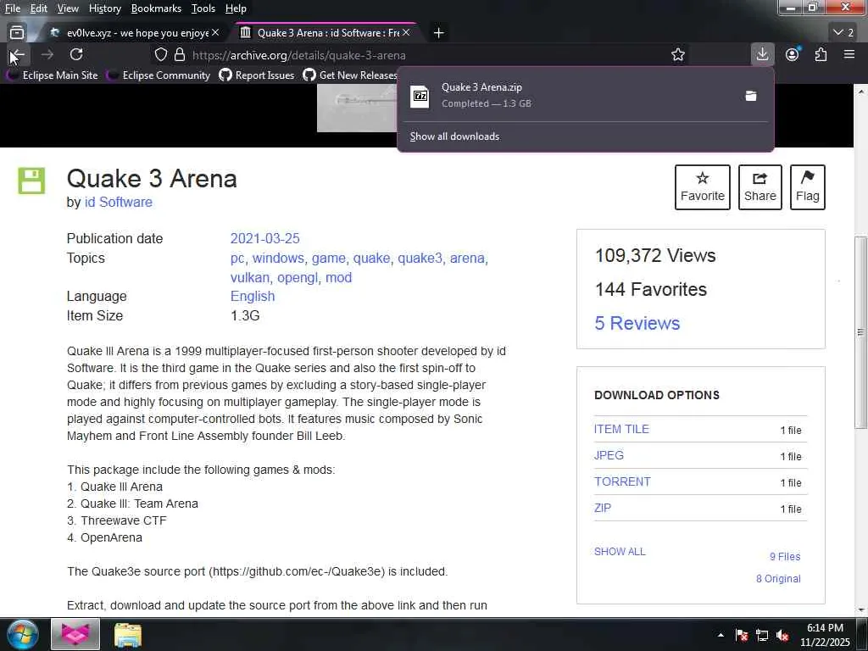
Task: Open the Firefox View icon beside the tabs
Action: [17, 33]
